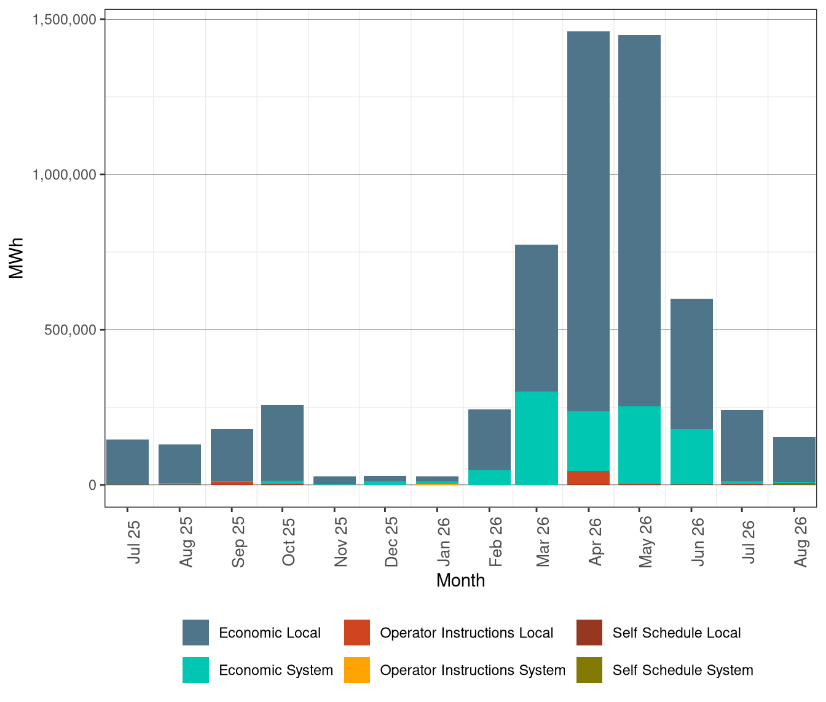Screen dimensions: 826x702
Task: Click the 'Jan 26' axis label
Action: pos(443,542)
